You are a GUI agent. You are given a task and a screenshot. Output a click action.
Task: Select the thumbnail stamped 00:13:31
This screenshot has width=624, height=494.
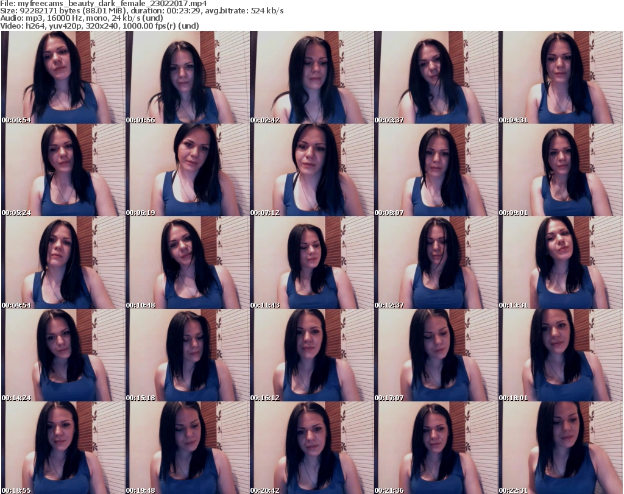[561, 263]
